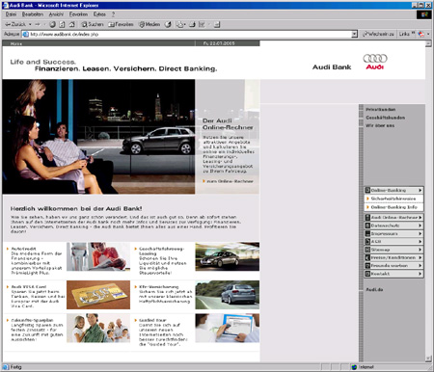This screenshot has width=434, height=372.
Task: Click the gold VISA card thumbnail
Action: 98,295
